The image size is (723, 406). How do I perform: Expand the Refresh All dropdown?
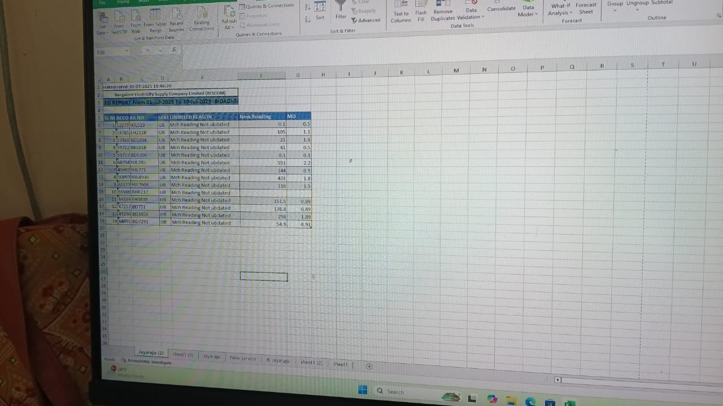[229, 28]
